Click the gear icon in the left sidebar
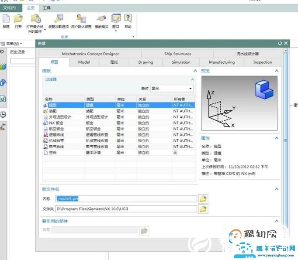Viewport: 298px width, 260px height. coord(2,51)
